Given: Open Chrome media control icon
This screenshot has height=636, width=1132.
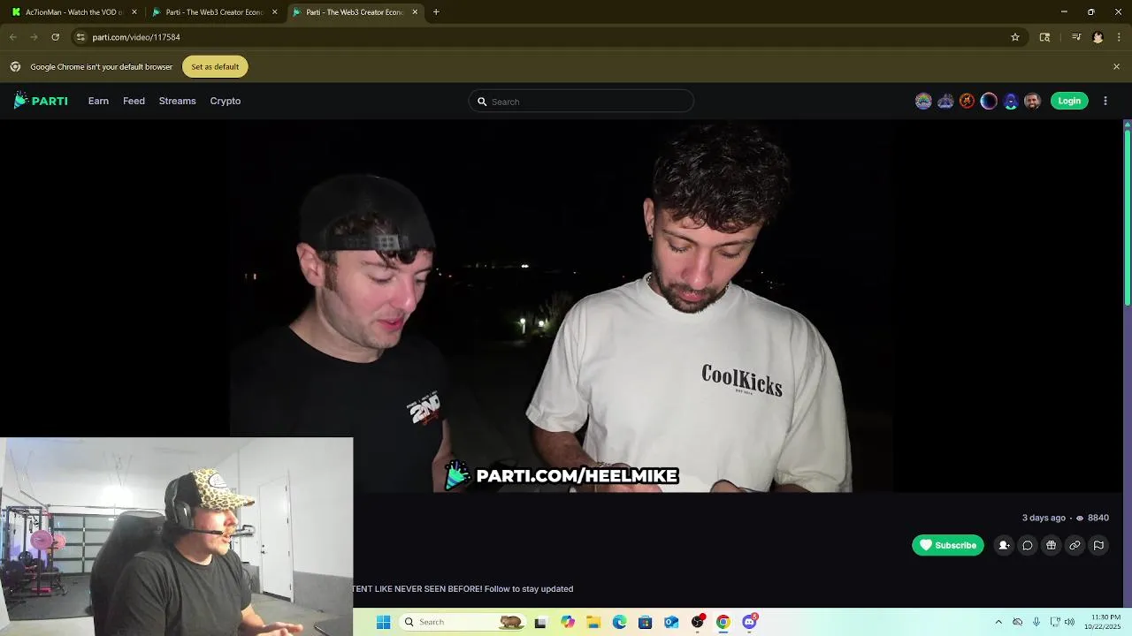Looking at the screenshot, I should 1076,37.
